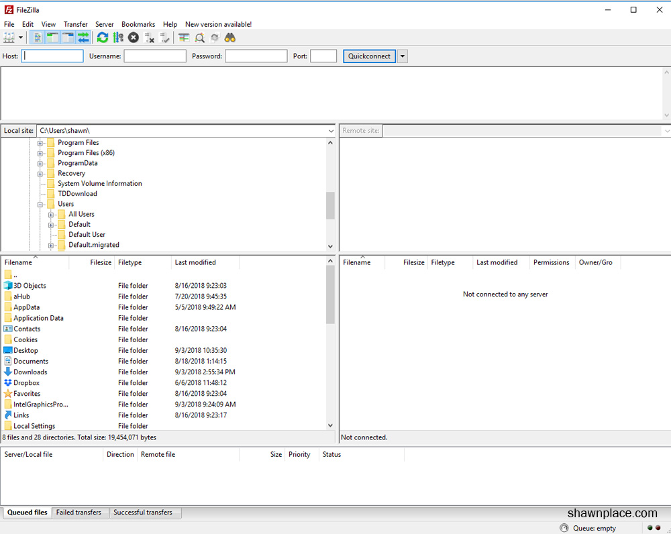This screenshot has height=534, width=671.
Task: Toggle message log display
Action: tap(38, 38)
